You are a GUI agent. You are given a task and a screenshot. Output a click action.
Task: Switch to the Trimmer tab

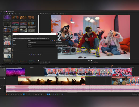point(49,64)
